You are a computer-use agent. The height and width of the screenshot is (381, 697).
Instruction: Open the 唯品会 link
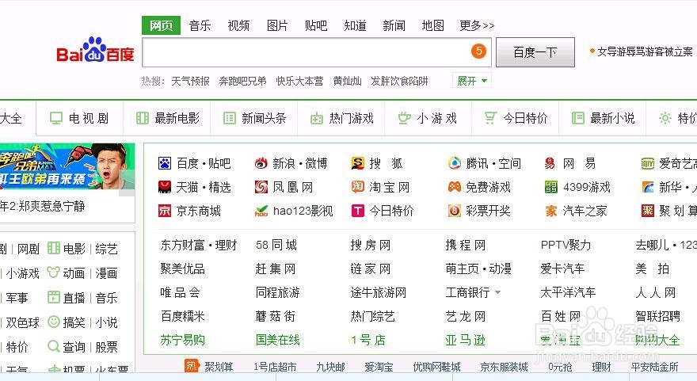(x=180, y=292)
